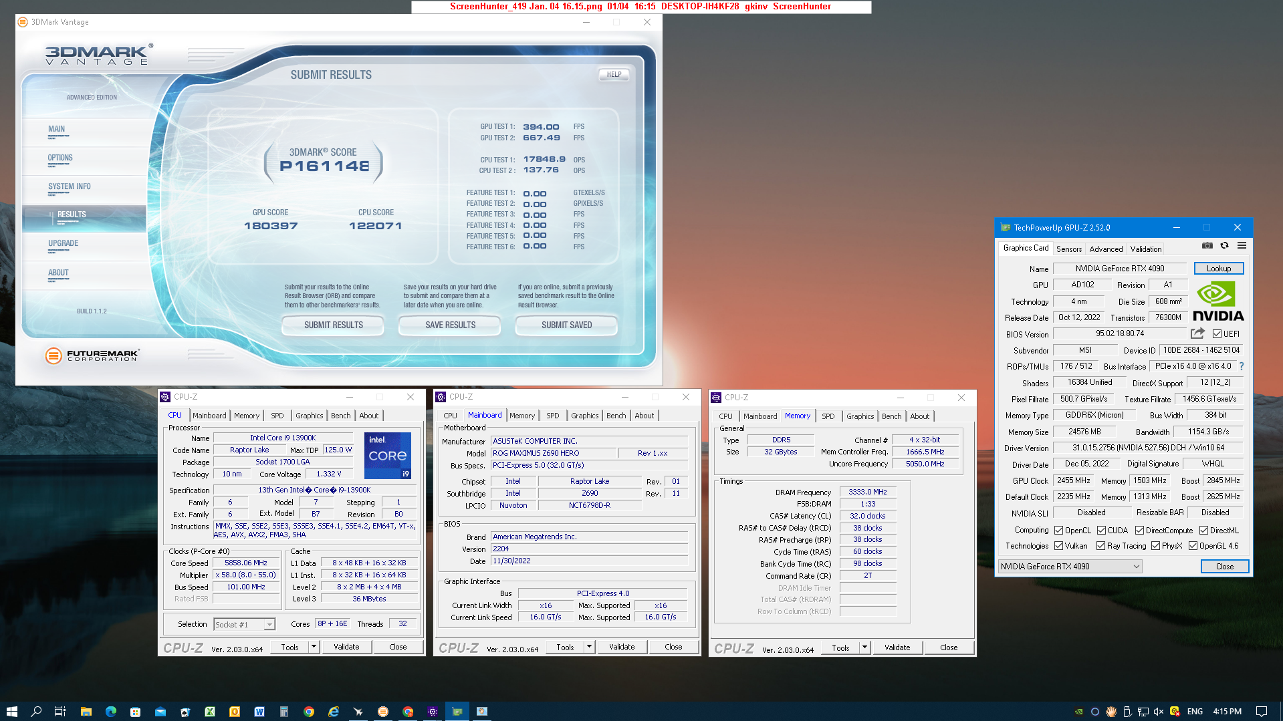Expand Tools dropdown arrow in CPU-Z Memory window
The width and height of the screenshot is (1283, 721).
coord(864,647)
